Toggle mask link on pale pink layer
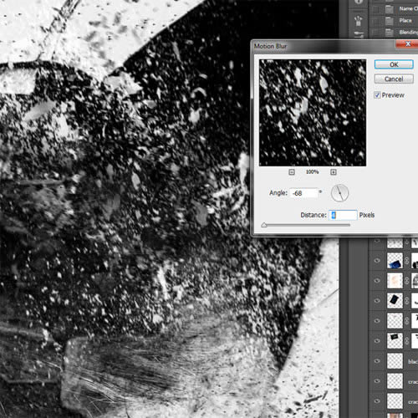The image size is (418, 418). coord(407,281)
